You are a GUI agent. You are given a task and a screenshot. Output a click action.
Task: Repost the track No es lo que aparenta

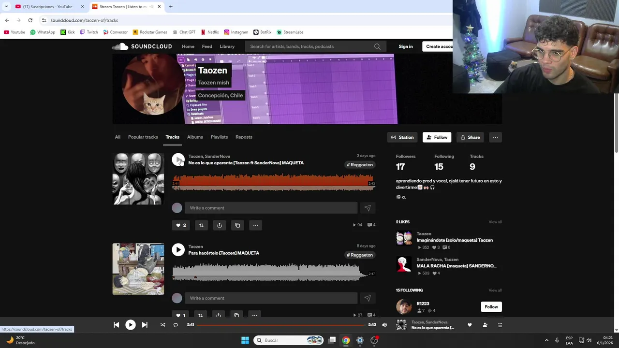point(201,225)
